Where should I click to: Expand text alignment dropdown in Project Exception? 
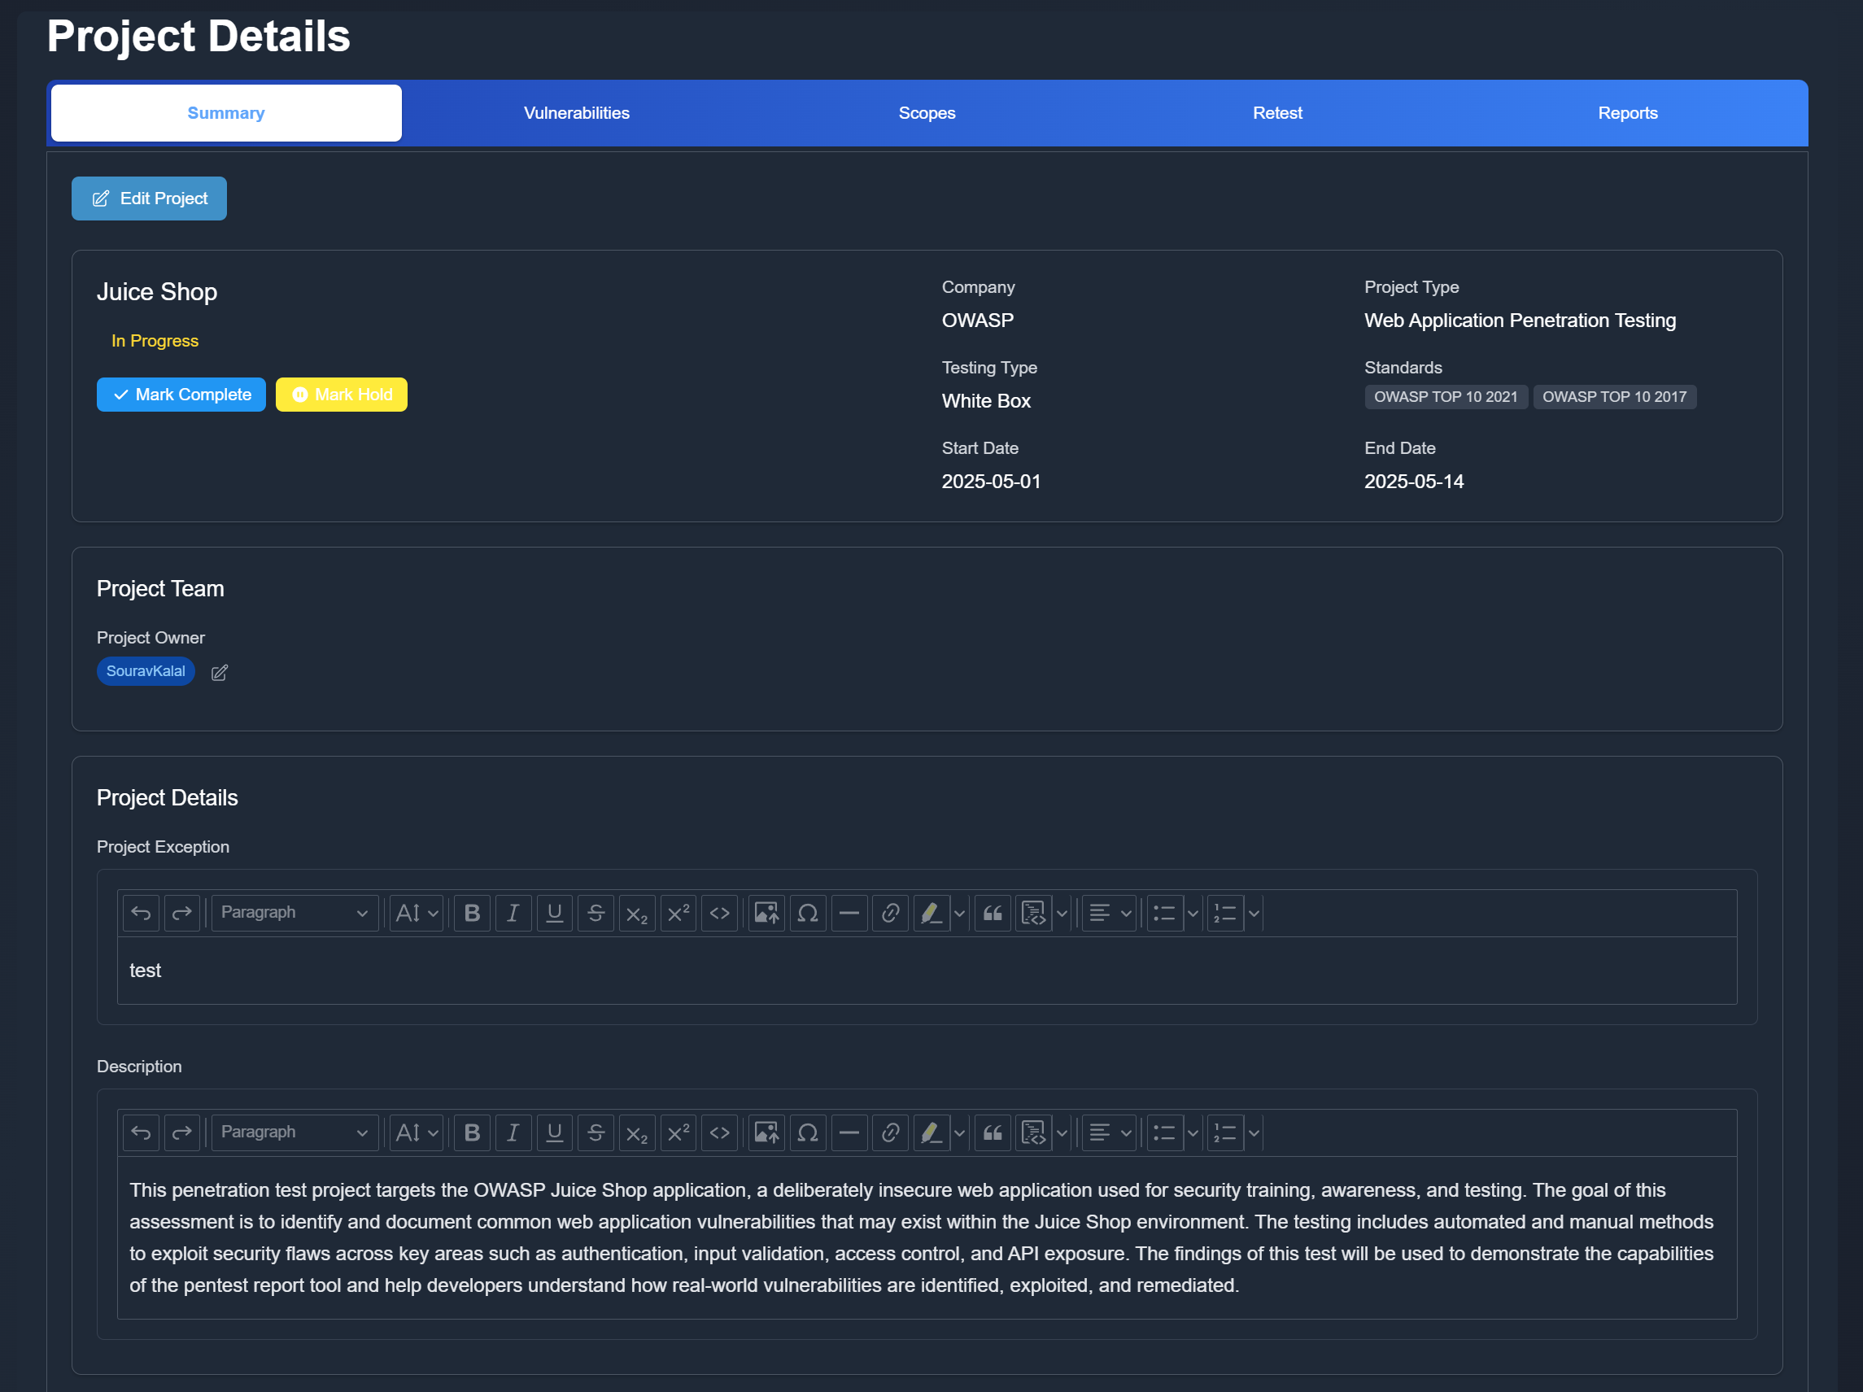tap(1108, 913)
